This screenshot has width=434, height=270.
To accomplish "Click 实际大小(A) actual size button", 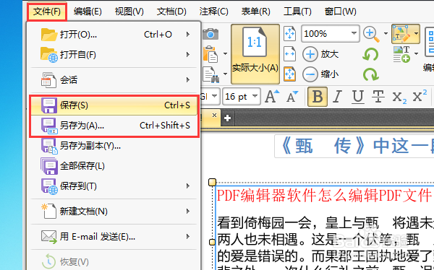I will pyautogui.click(x=255, y=54).
